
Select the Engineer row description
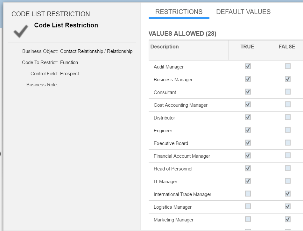coord(163,131)
